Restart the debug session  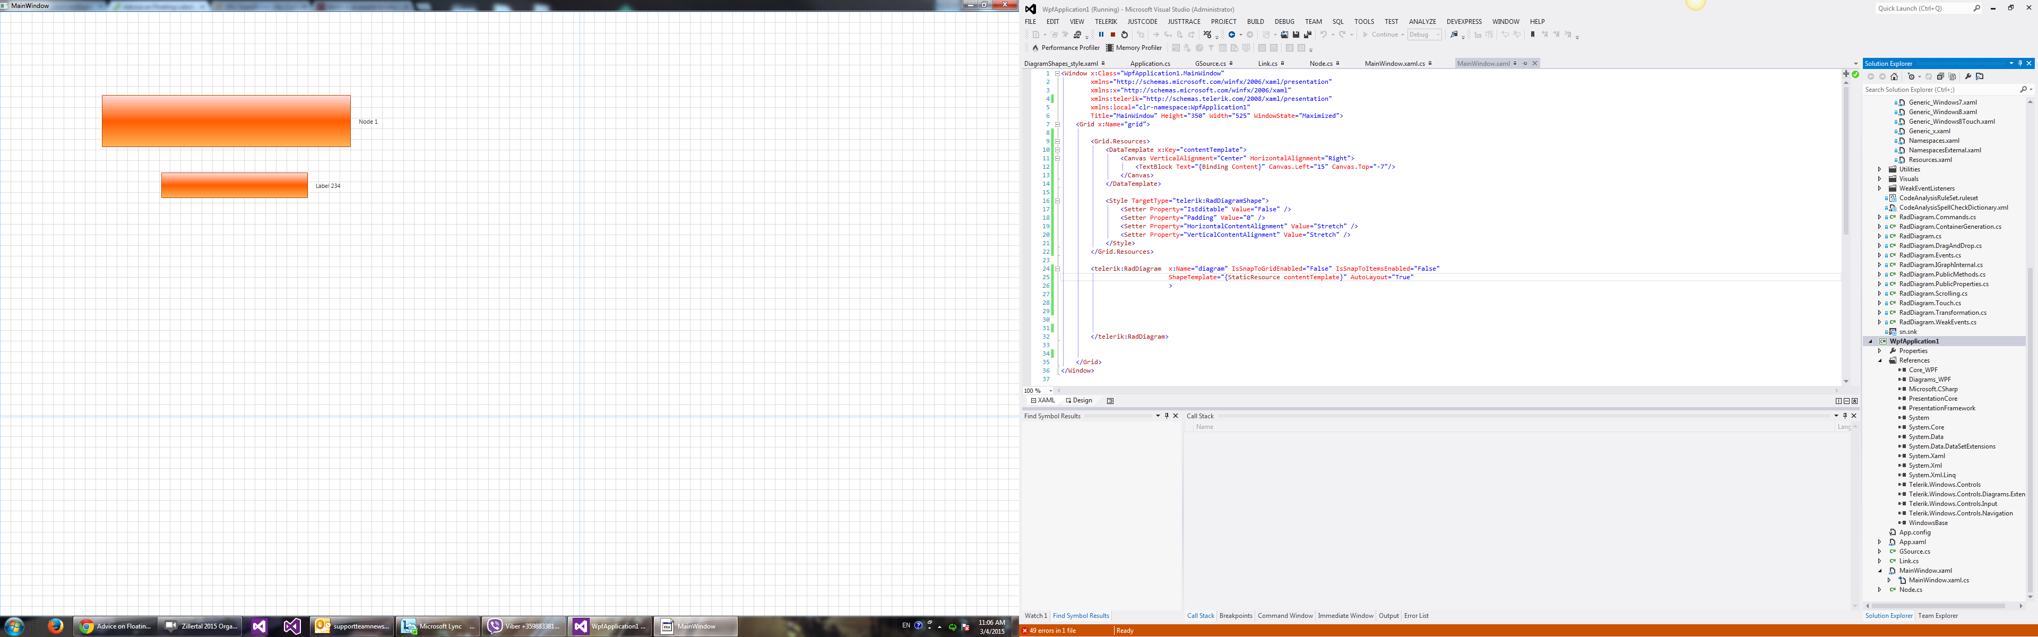click(x=1124, y=35)
